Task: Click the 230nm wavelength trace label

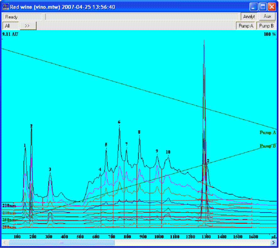Action: [x=9, y=213]
